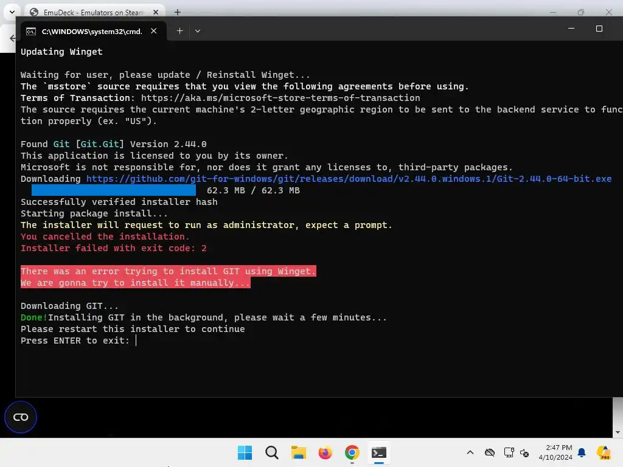Screen dimensions: 623x467
Task: Click the green 'Done!' text
Action: click(34, 317)
